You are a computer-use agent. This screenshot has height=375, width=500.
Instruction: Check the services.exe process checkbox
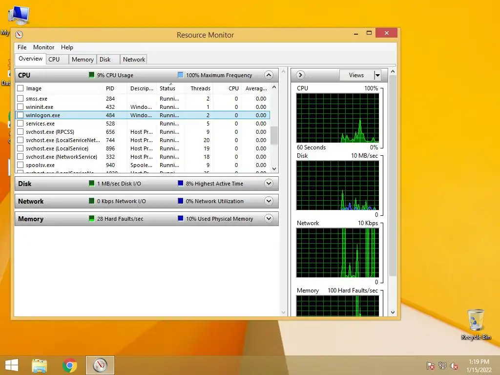coord(20,123)
